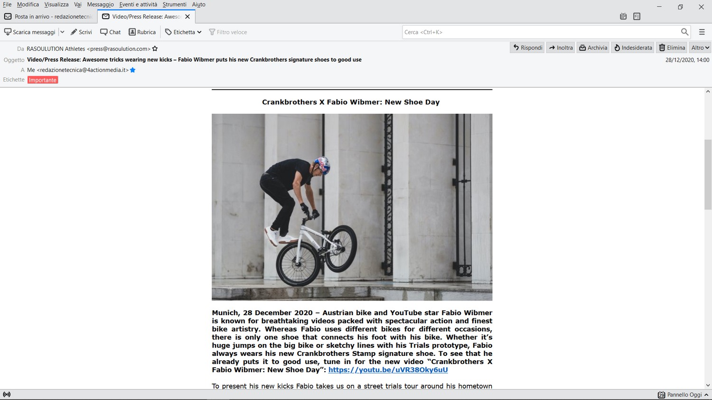Open the Vai menu
Image resolution: width=712 pixels, height=400 pixels.
78,4
